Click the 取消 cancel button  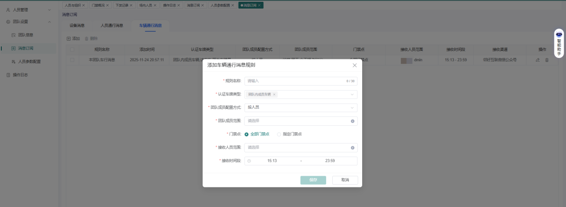(345, 180)
